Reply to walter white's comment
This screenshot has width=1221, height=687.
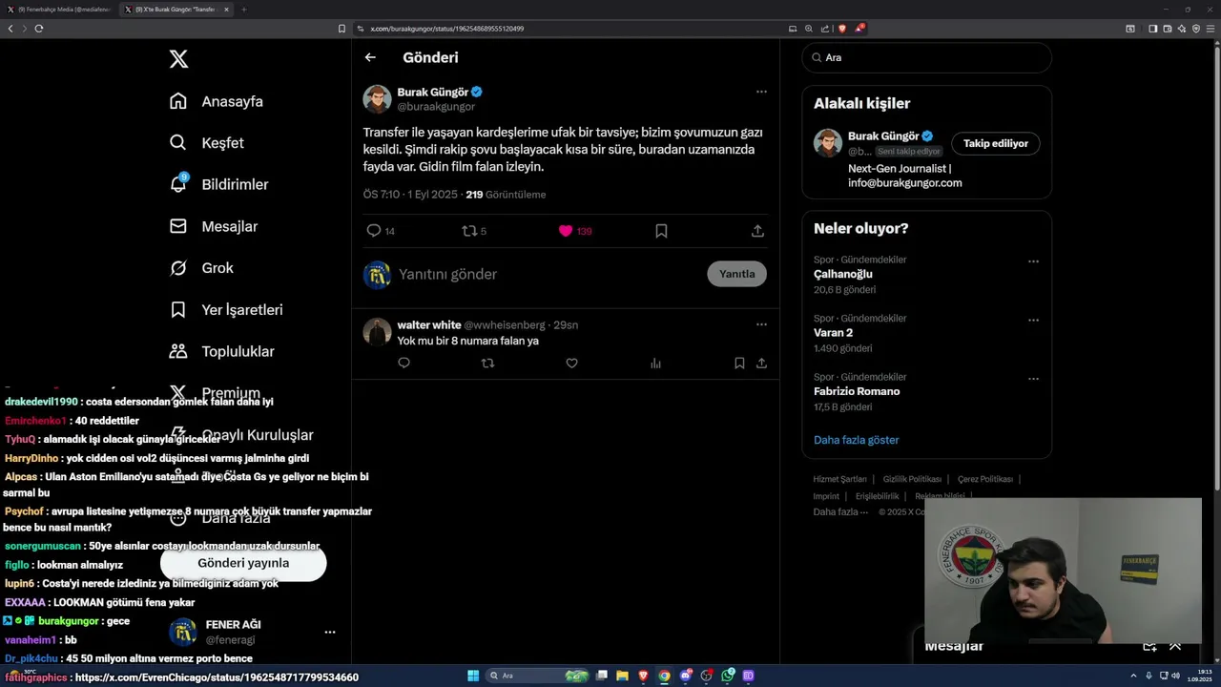(x=404, y=364)
